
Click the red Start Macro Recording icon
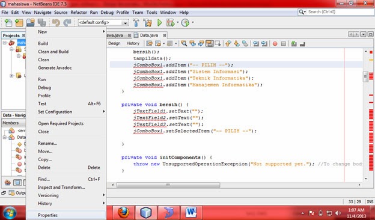[x=275, y=44]
